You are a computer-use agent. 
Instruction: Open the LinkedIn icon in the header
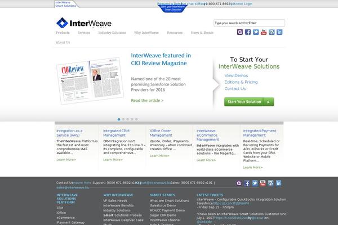coord(279,32)
